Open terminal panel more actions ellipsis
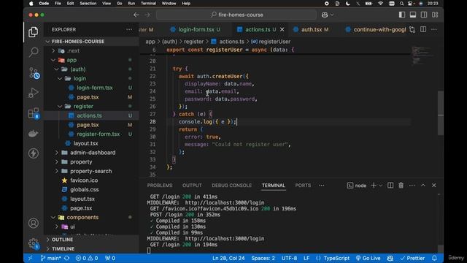Image resolution: width=467 pixels, height=263 pixels. (412, 185)
